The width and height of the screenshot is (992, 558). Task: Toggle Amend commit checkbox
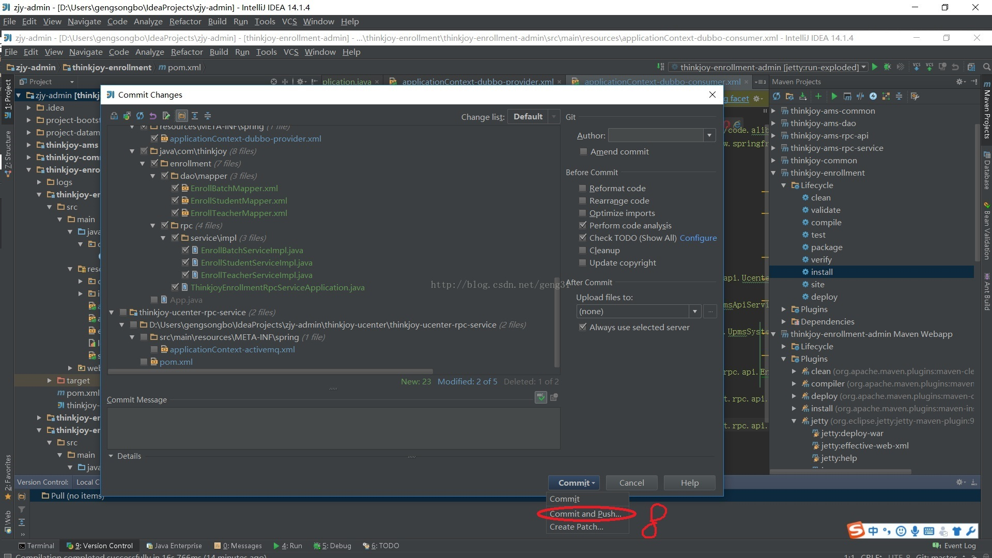582,151
